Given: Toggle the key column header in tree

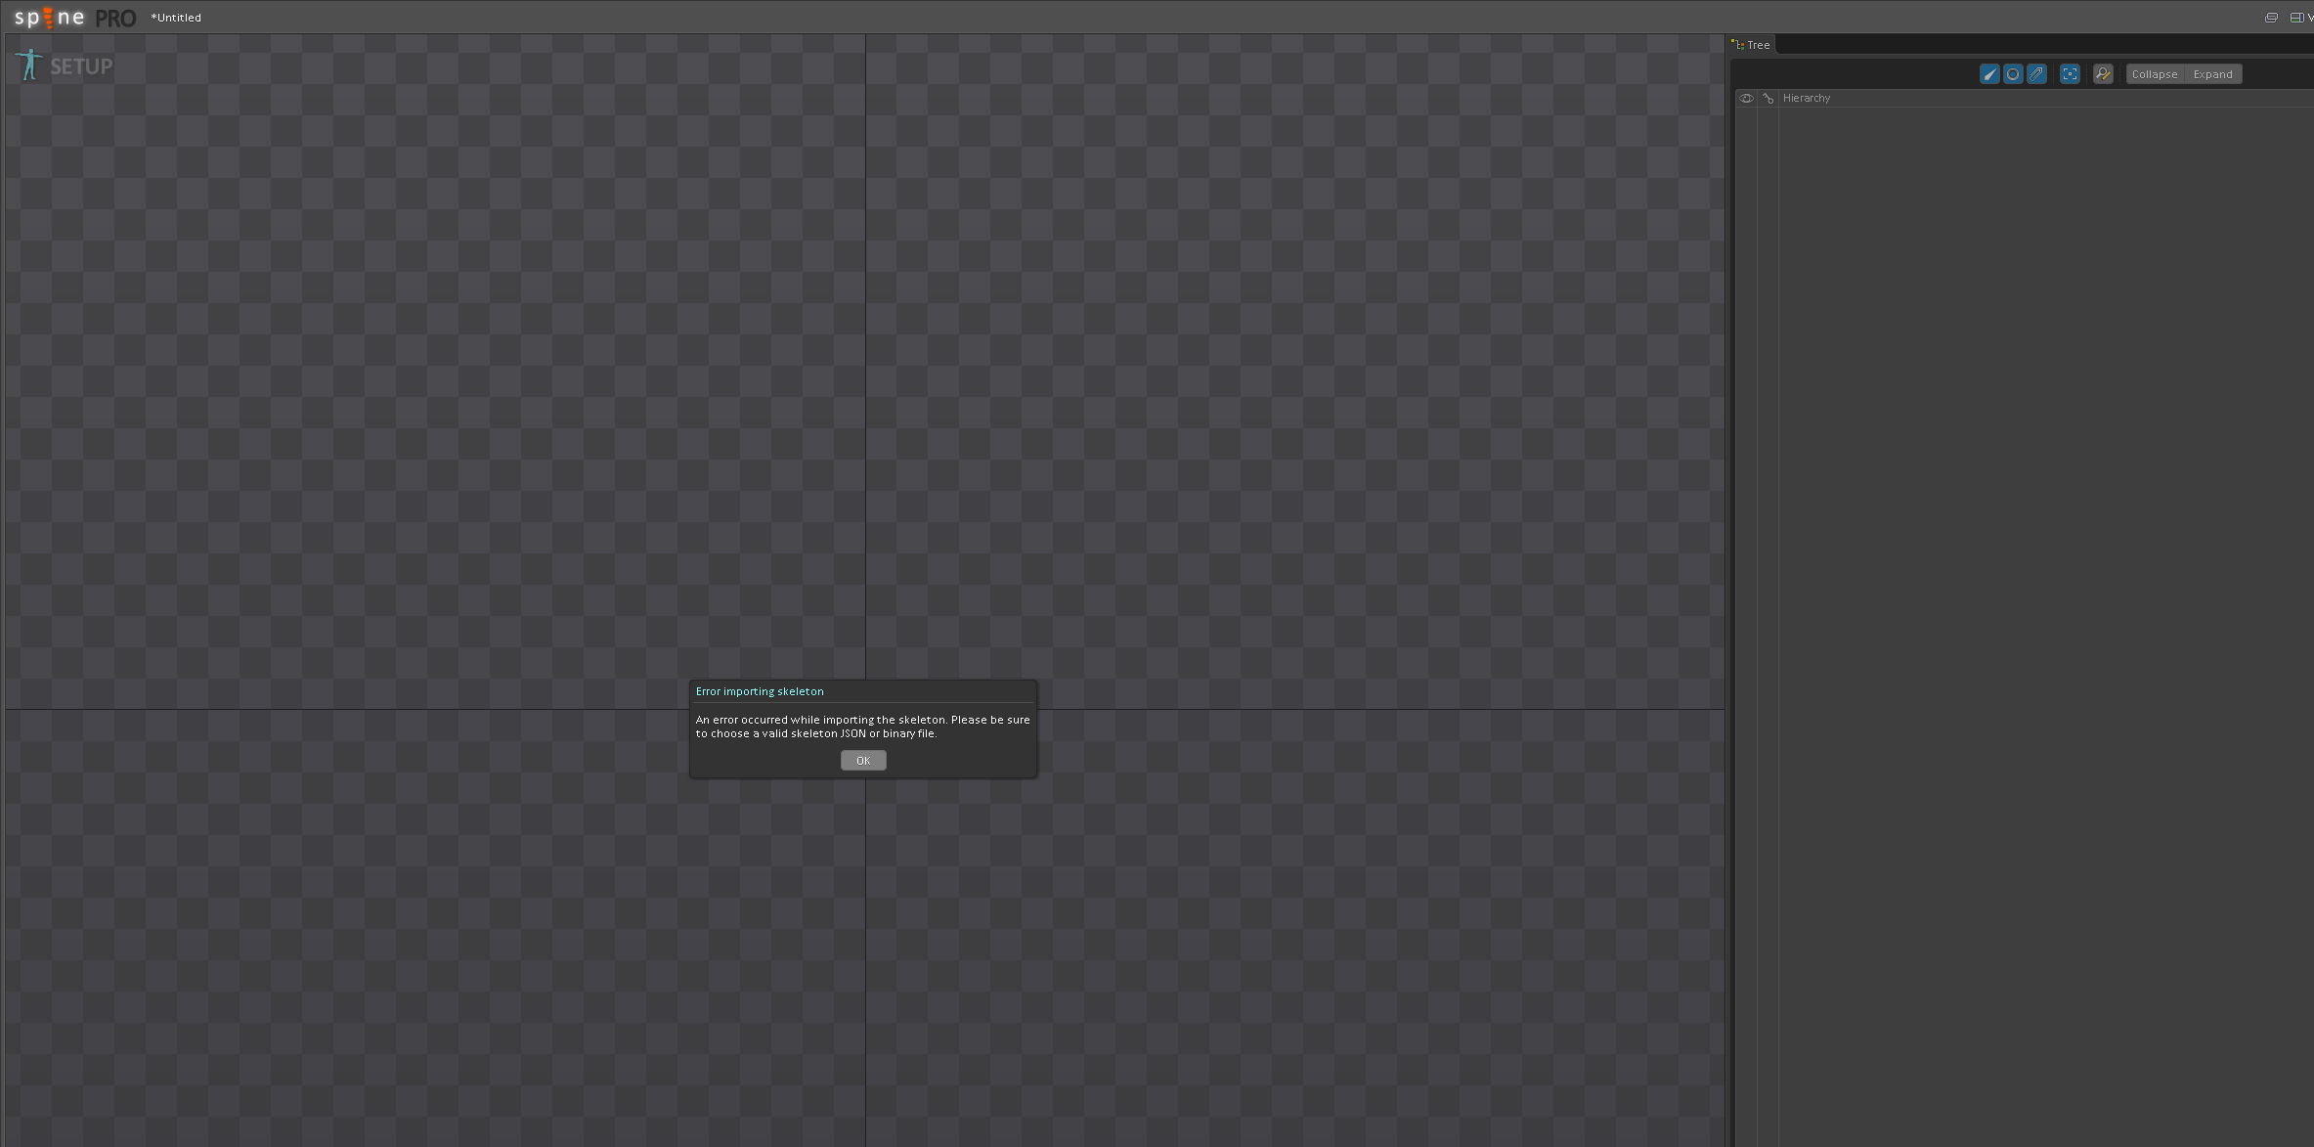Looking at the screenshot, I should point(1768,98).
